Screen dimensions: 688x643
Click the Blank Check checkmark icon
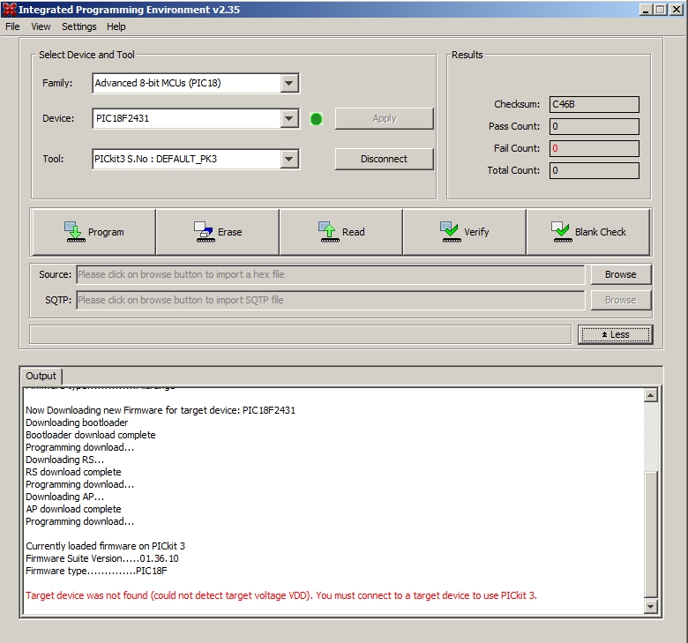(561, 232)
